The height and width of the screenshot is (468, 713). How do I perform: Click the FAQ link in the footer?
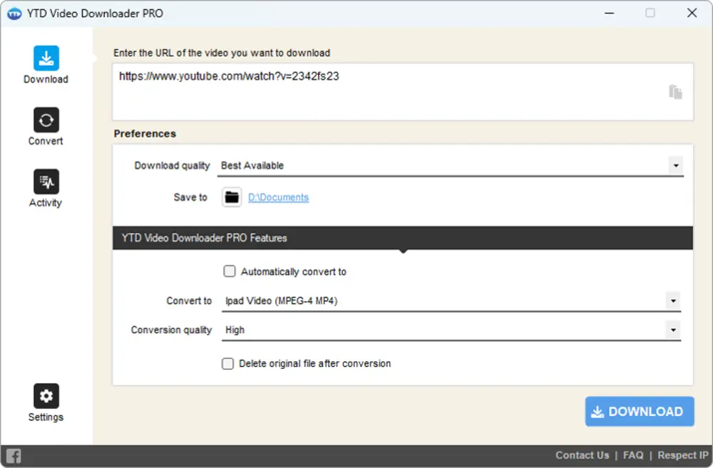point(633,455)
